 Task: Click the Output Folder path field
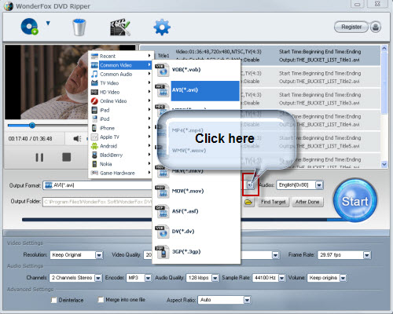tap(97, 202)
